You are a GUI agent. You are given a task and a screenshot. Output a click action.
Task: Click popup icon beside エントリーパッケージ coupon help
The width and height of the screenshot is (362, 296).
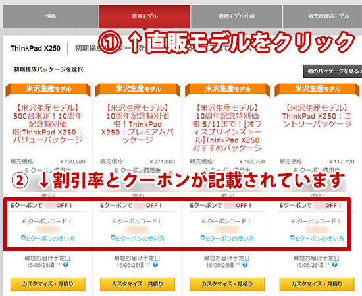[x=292, y=237]
